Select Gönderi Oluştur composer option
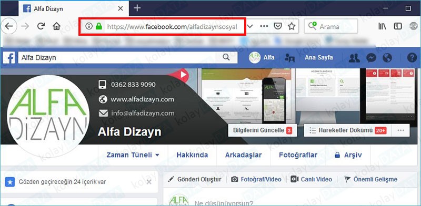This screenshot has width=421, height=206. [x=195, y=179]
